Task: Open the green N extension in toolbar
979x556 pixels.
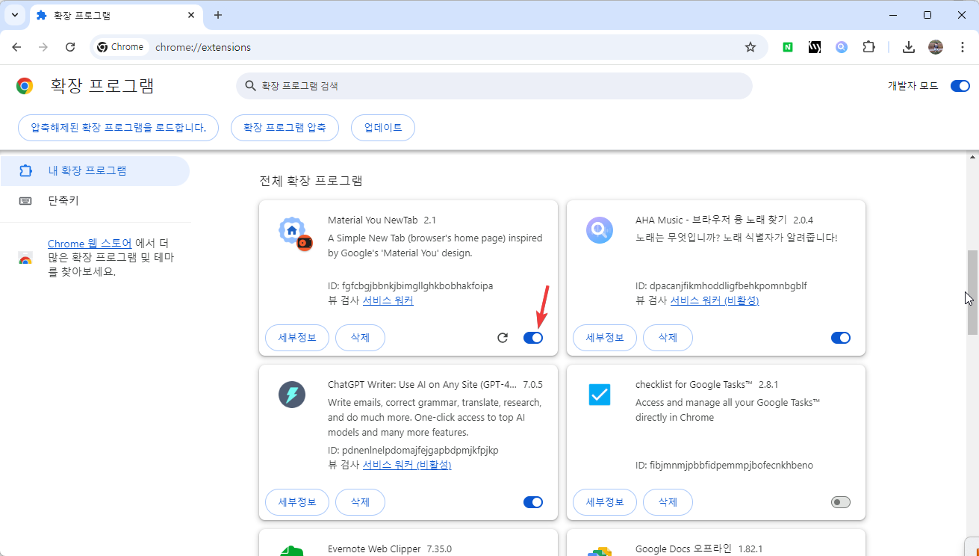Action: pos(788,47)
